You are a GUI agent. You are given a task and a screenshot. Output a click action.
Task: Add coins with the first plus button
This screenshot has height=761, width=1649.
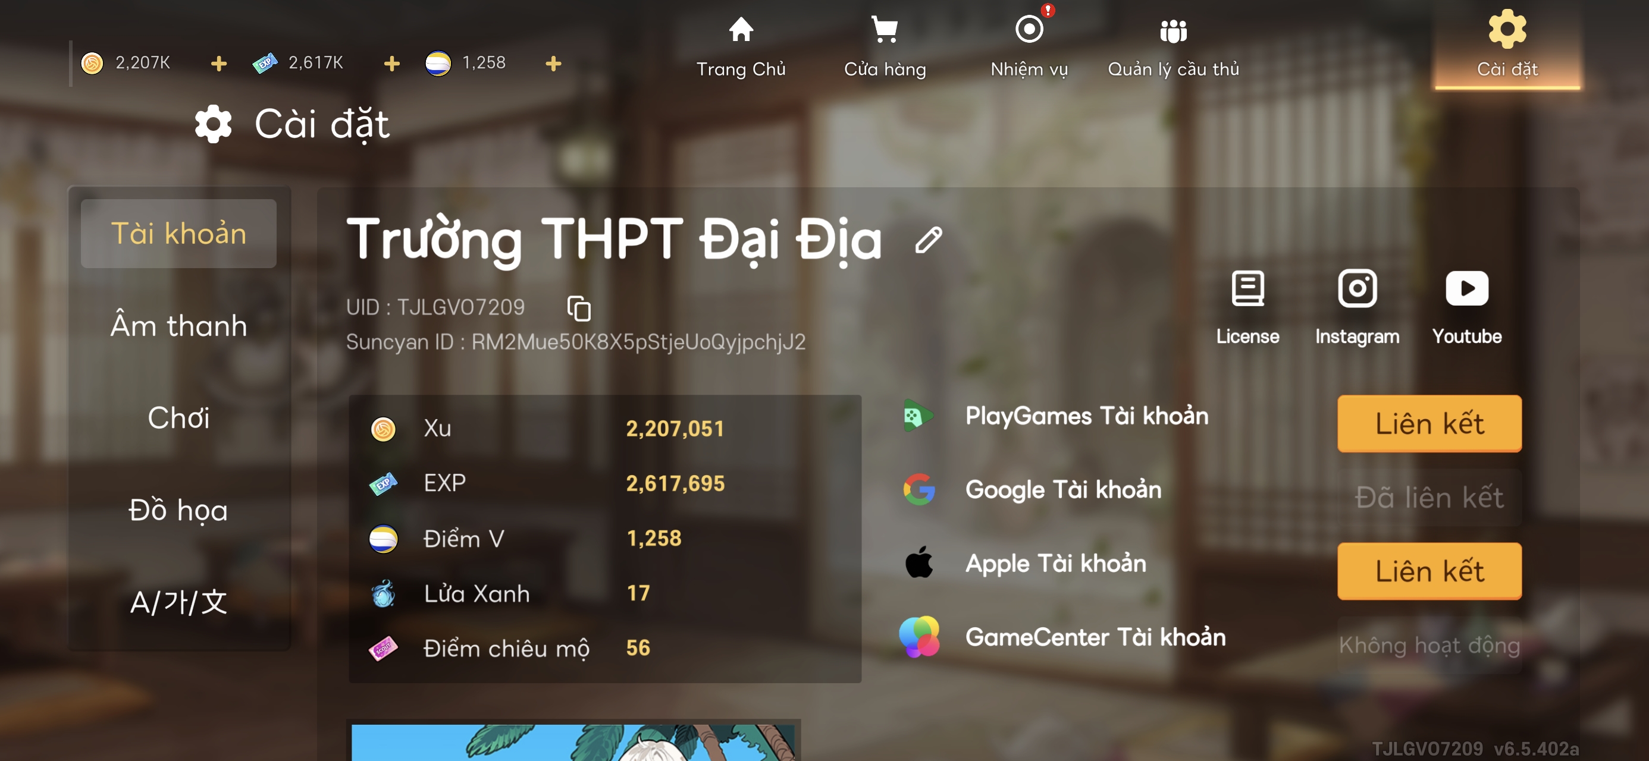pyautogui.click(x=219, y=64)
